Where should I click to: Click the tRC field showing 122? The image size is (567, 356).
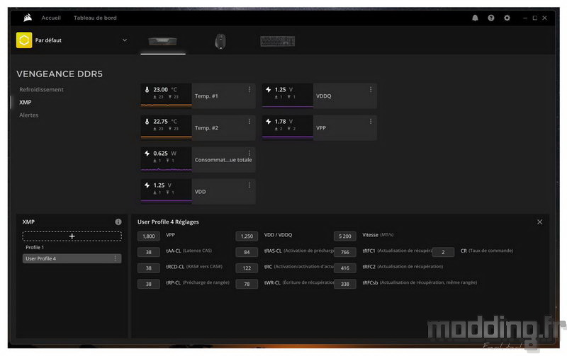(x=247, y=268)
